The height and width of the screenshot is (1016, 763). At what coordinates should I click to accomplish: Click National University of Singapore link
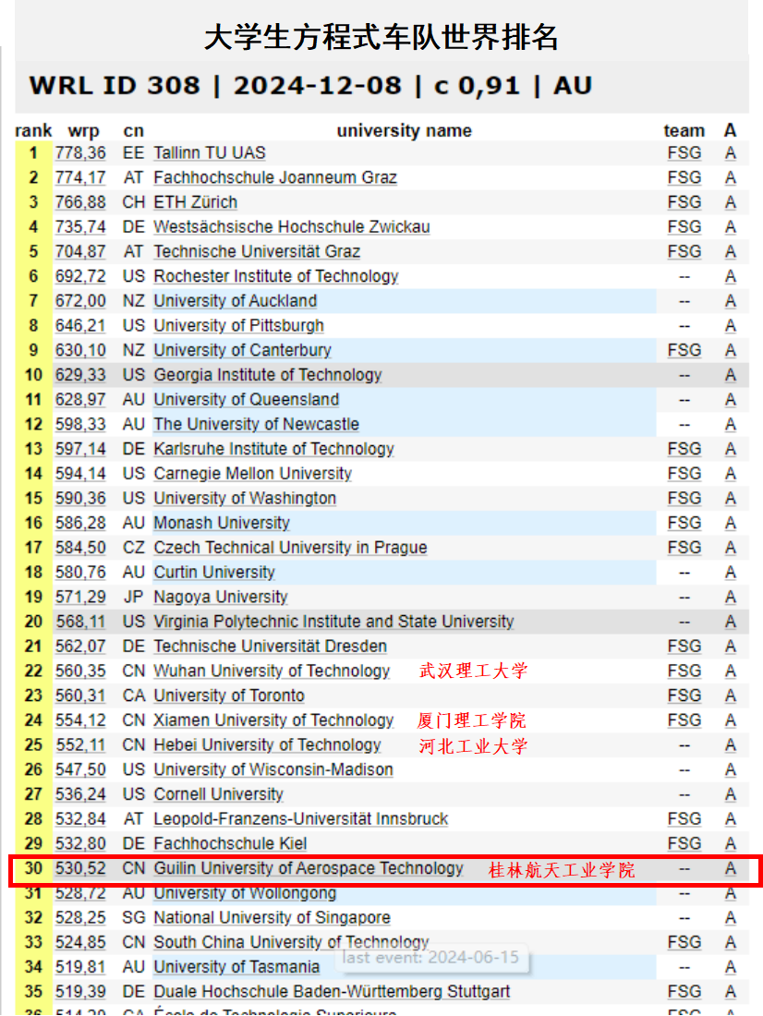coord(272,917)
